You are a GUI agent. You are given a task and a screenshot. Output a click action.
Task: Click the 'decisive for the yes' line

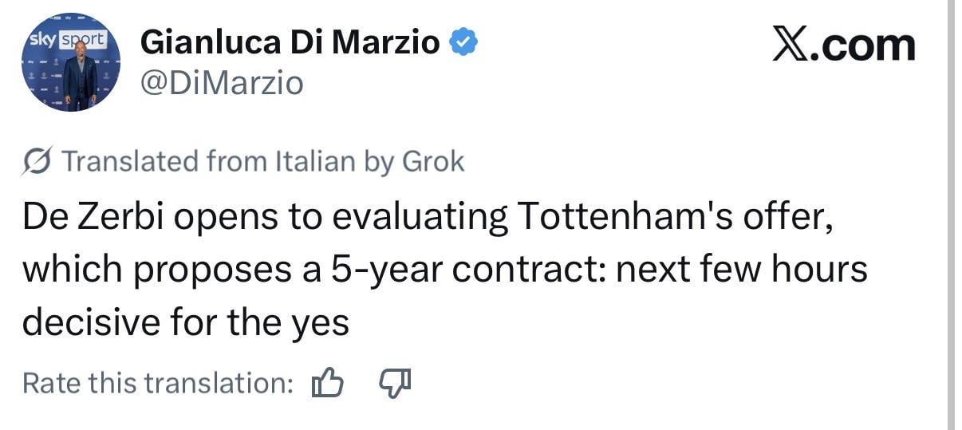click(185, 322)
